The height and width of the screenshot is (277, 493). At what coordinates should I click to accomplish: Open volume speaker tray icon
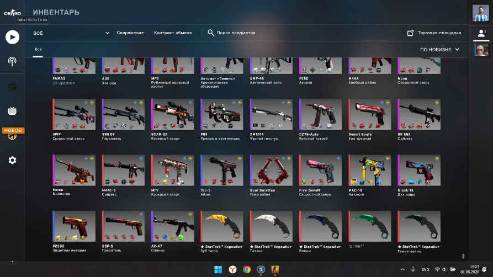coord(444,269)
